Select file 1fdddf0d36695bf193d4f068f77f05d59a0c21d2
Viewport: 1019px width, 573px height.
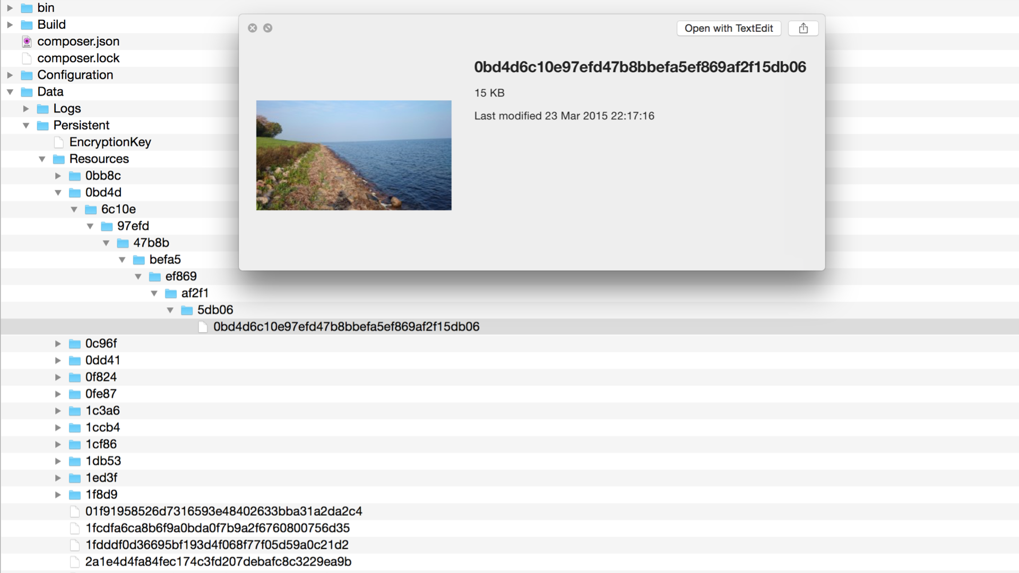point(217,545)
